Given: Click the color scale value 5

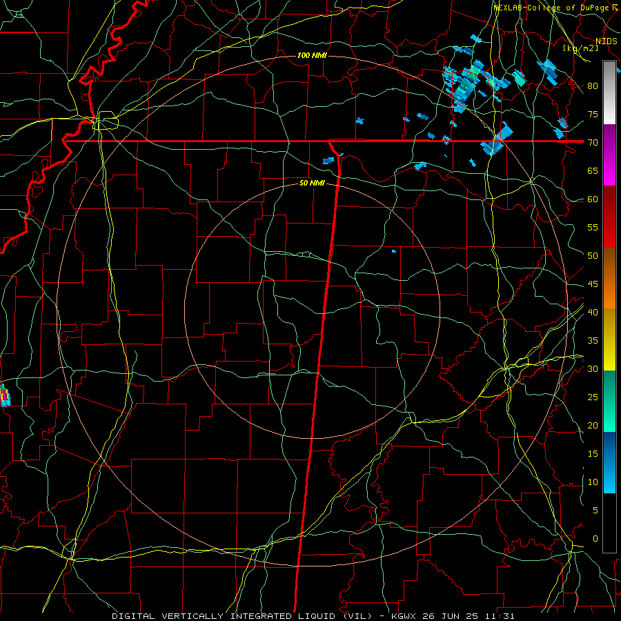Looking at the screenshot, I should pos(595,510).
